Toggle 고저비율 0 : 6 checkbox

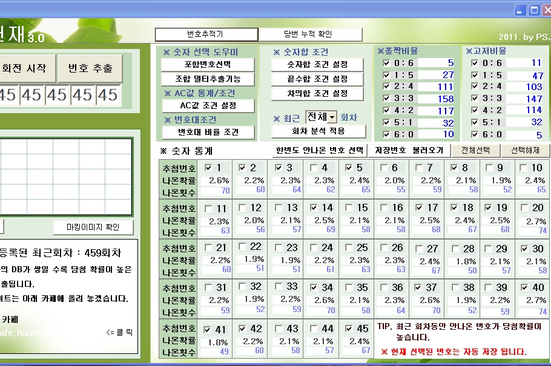pyautogui.click(x=475, y=63)
